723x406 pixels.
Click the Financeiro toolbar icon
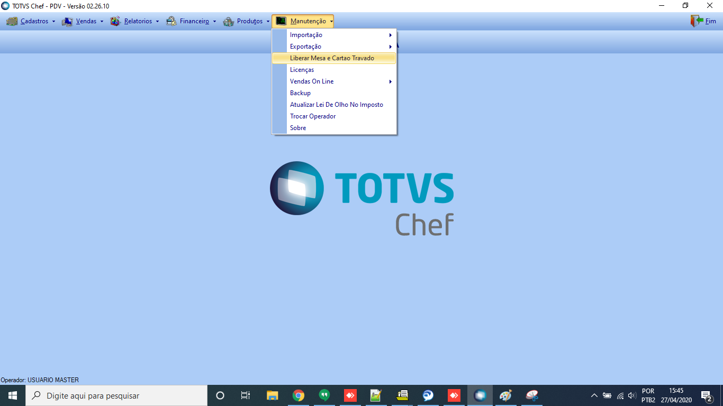click(171, 22)
